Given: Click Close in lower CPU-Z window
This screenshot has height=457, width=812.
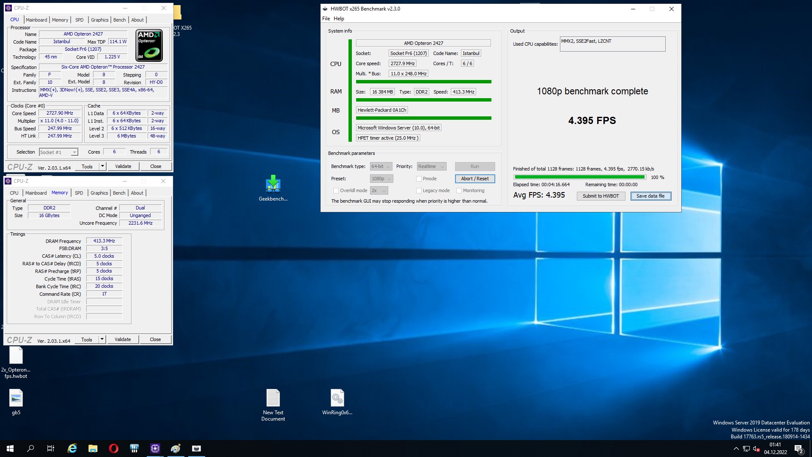Looking at the screenshot, I should point(155,339).
